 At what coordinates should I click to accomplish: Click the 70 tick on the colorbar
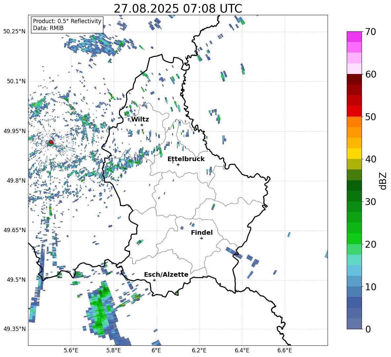371,32
